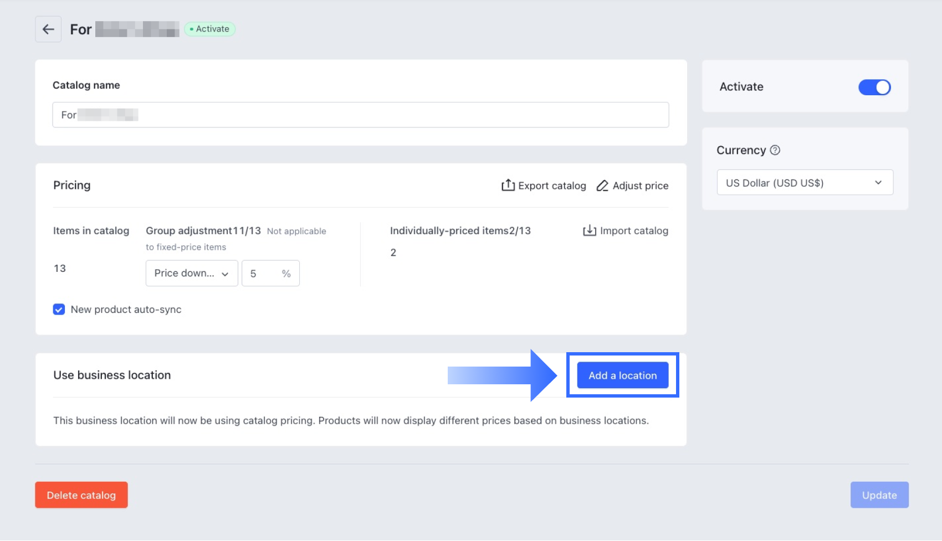Image resolution: width=942 pixels, height=541 pixels.
Task: Click the Export catalog upload icon
Action: [x=508, y=186]
